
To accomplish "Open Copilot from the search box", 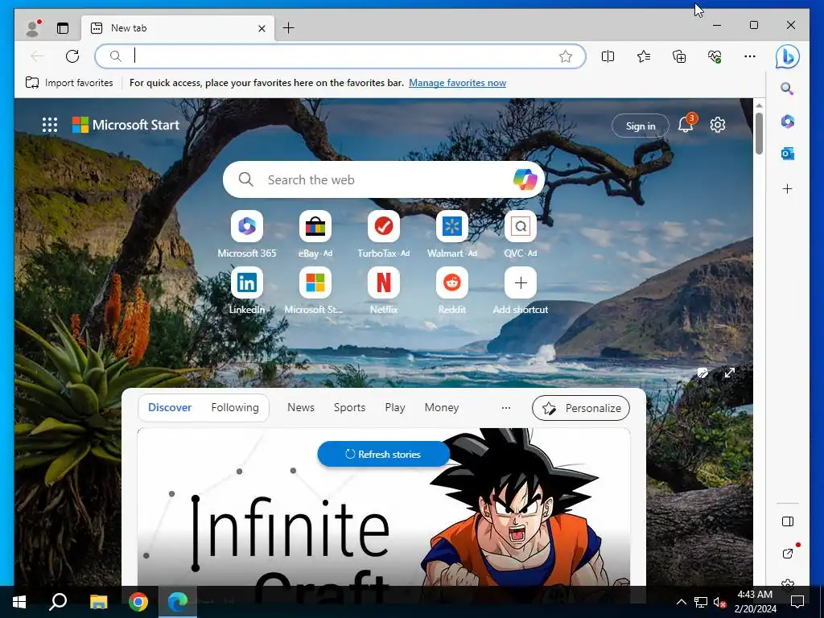I will click(x=525, y=179).
